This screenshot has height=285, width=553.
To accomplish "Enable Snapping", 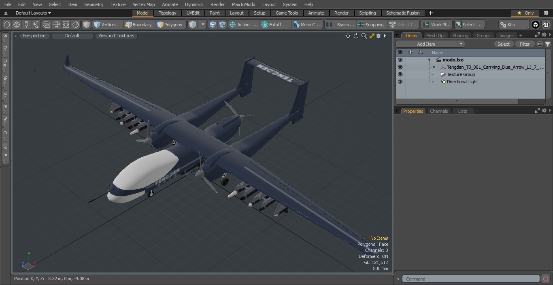I will (371, 25).
